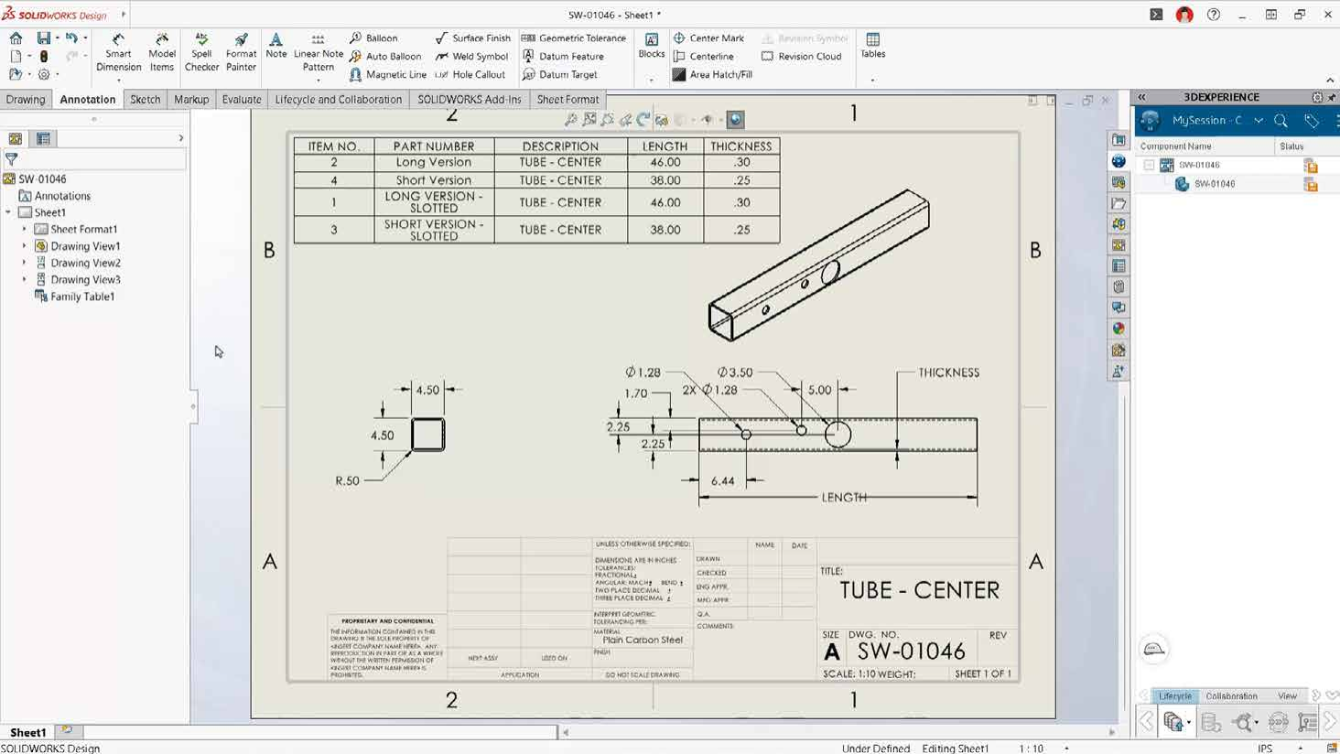Screen dimensions: 1340x754
Task: Click the user profile avatar
Action: coord(1184,15)
